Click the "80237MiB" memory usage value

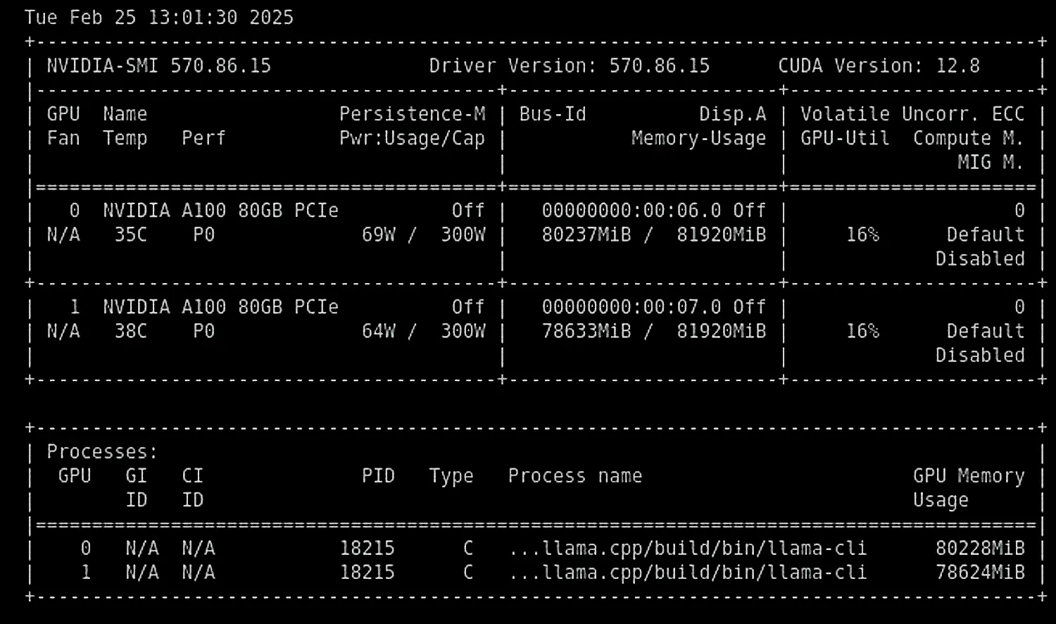[x=586, y=235]
